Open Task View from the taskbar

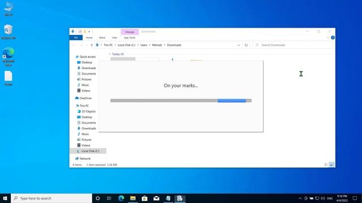(109, 198)
